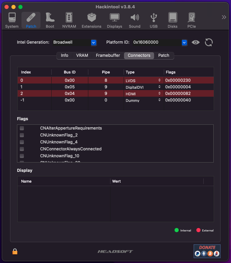Click the Headsoft logo
The height and width of the screenshot is (263, 231).
[x=115, y=252]
